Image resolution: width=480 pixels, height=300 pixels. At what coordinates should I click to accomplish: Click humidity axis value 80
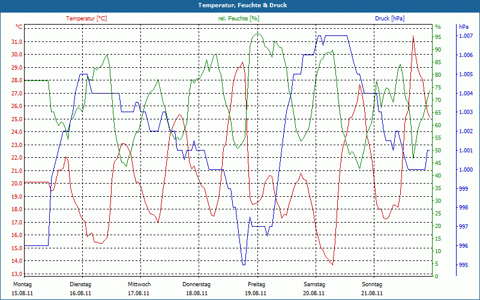[x=438, y=74]
